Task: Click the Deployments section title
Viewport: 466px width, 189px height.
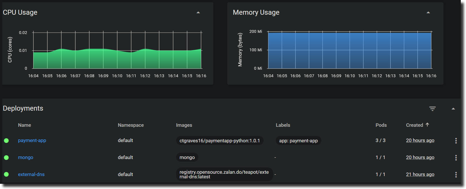Action: pos(23,108)
